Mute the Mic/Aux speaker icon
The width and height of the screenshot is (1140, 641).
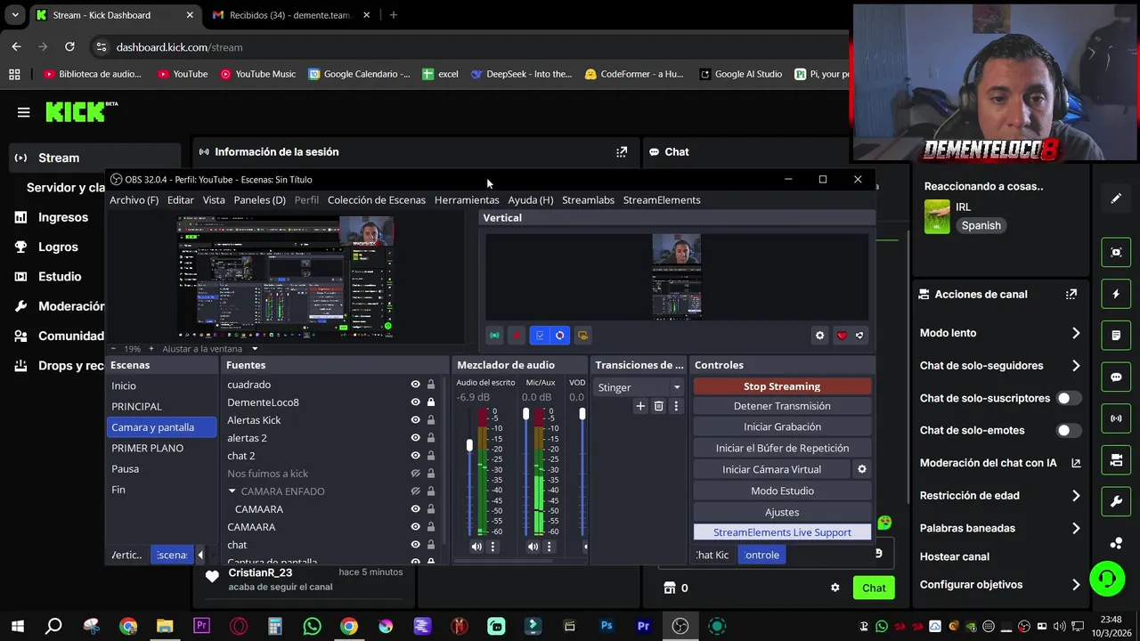[x=533, y=547]
